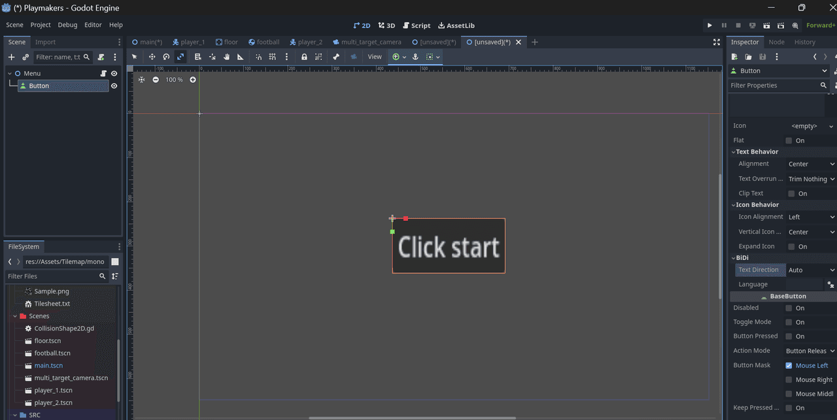Switch to the Node tab
Viewport: 837px width, 420px height.
pyautogui.click(x=776, y=42)
